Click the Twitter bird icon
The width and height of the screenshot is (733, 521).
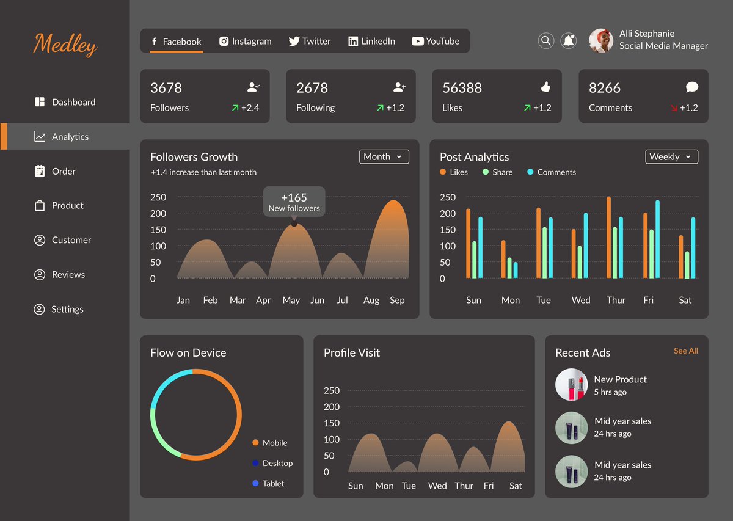click(294, 41)
